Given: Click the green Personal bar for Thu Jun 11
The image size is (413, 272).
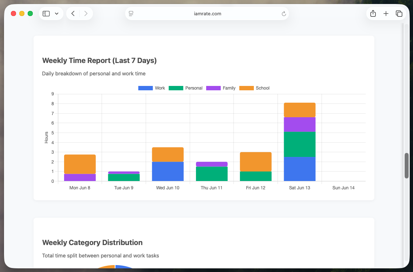Looking at the screenshot, I should pos(212,174).
